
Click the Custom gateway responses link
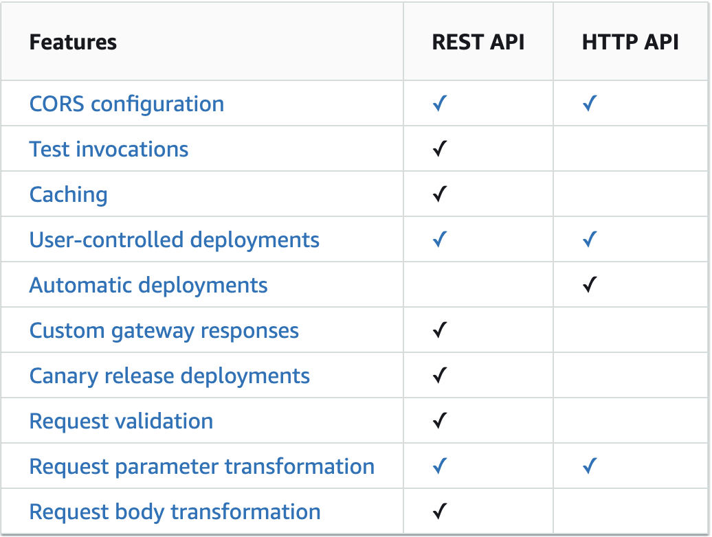(x=164, y=331)
